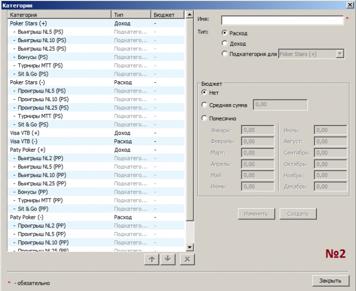The width and height of the screenshot is (356, 291).
Task: Click the Декабрь budget field
Action: (x=331, y=186)
